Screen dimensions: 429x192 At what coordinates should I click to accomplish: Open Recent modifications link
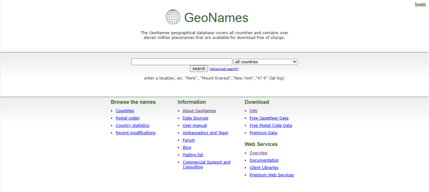pyautogui.click(x=135, y=133)
